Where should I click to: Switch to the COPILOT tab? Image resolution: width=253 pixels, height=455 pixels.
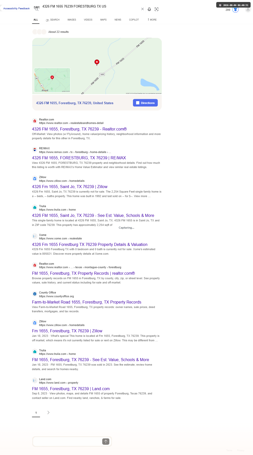click(x=134, y=20)
